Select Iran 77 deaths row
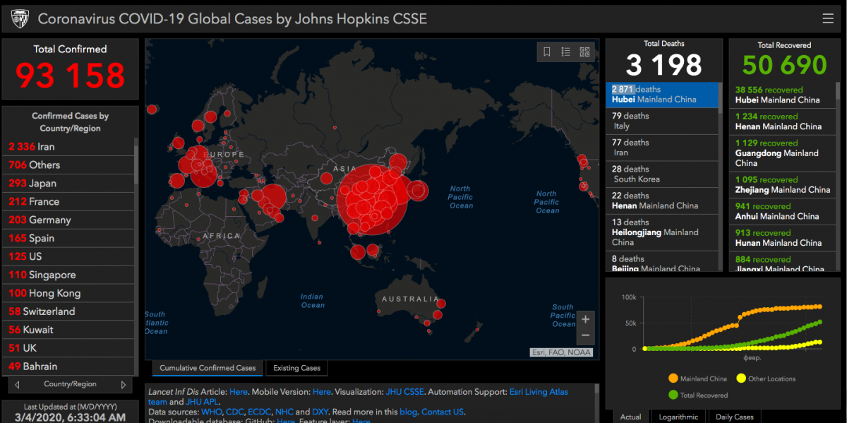This screenshot has width=847, height=423. click(662, 148)
